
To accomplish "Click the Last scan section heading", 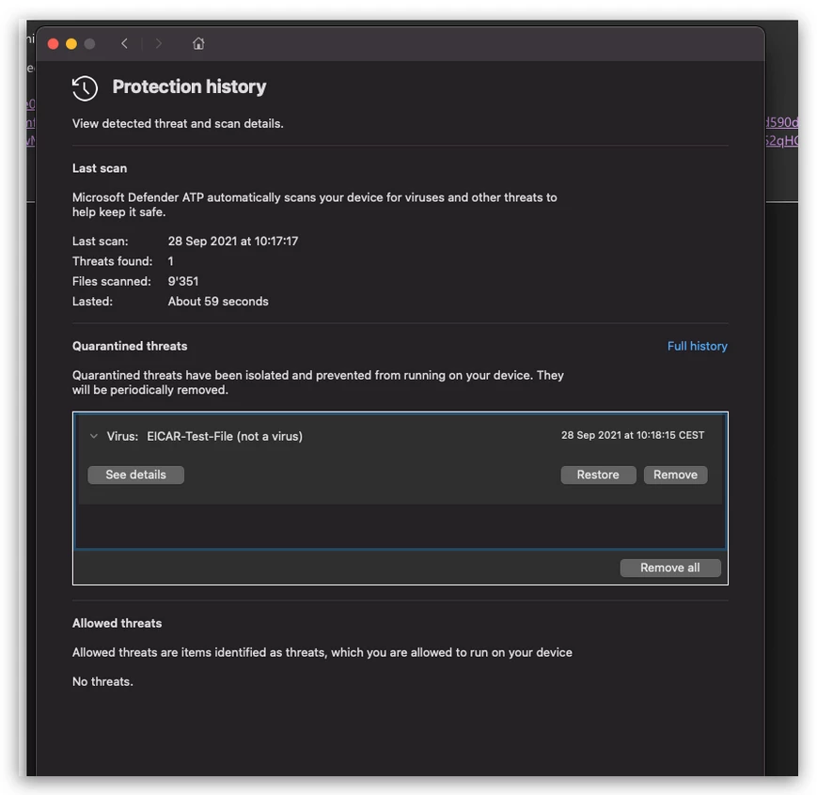I will pyautogui.click(x=100, y=168).
